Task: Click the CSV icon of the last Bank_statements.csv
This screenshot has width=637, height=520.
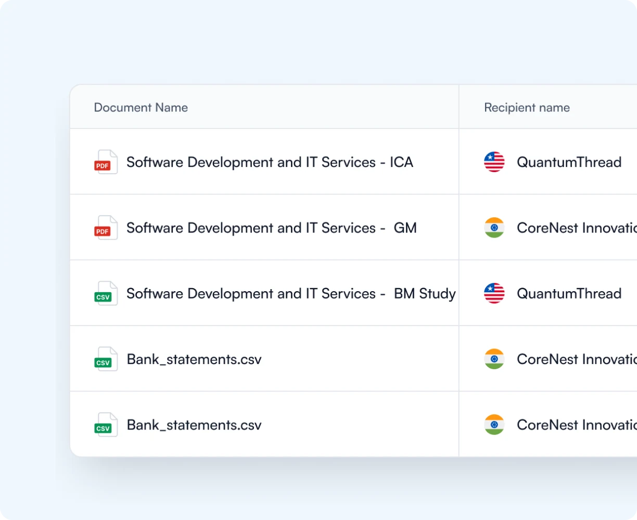Action: tap(105, 425)
